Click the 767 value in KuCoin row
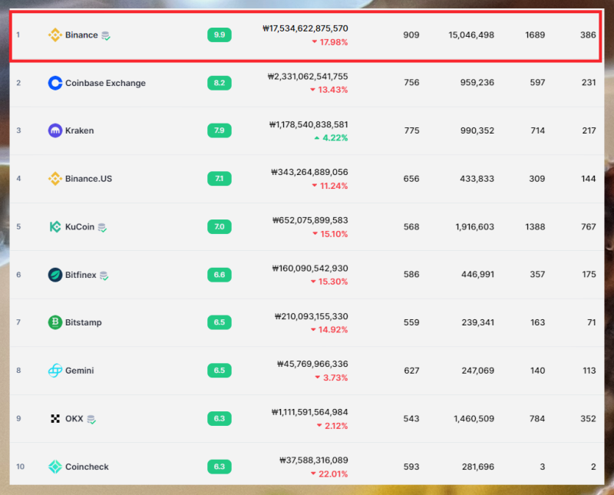Image resolution: width=614 pixels, height=495 pixels. [x=589, y=227]
